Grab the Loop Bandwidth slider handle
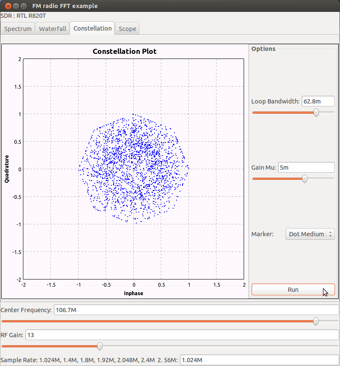Screen dimensions: 340x366 [x=316, y=113]
